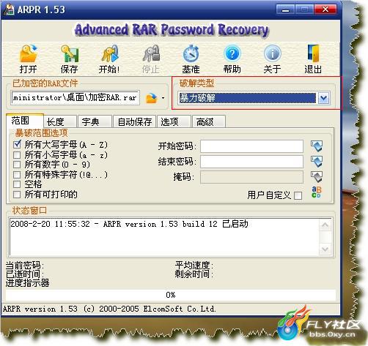Open the 自动保存 tab

pos(135,121)
